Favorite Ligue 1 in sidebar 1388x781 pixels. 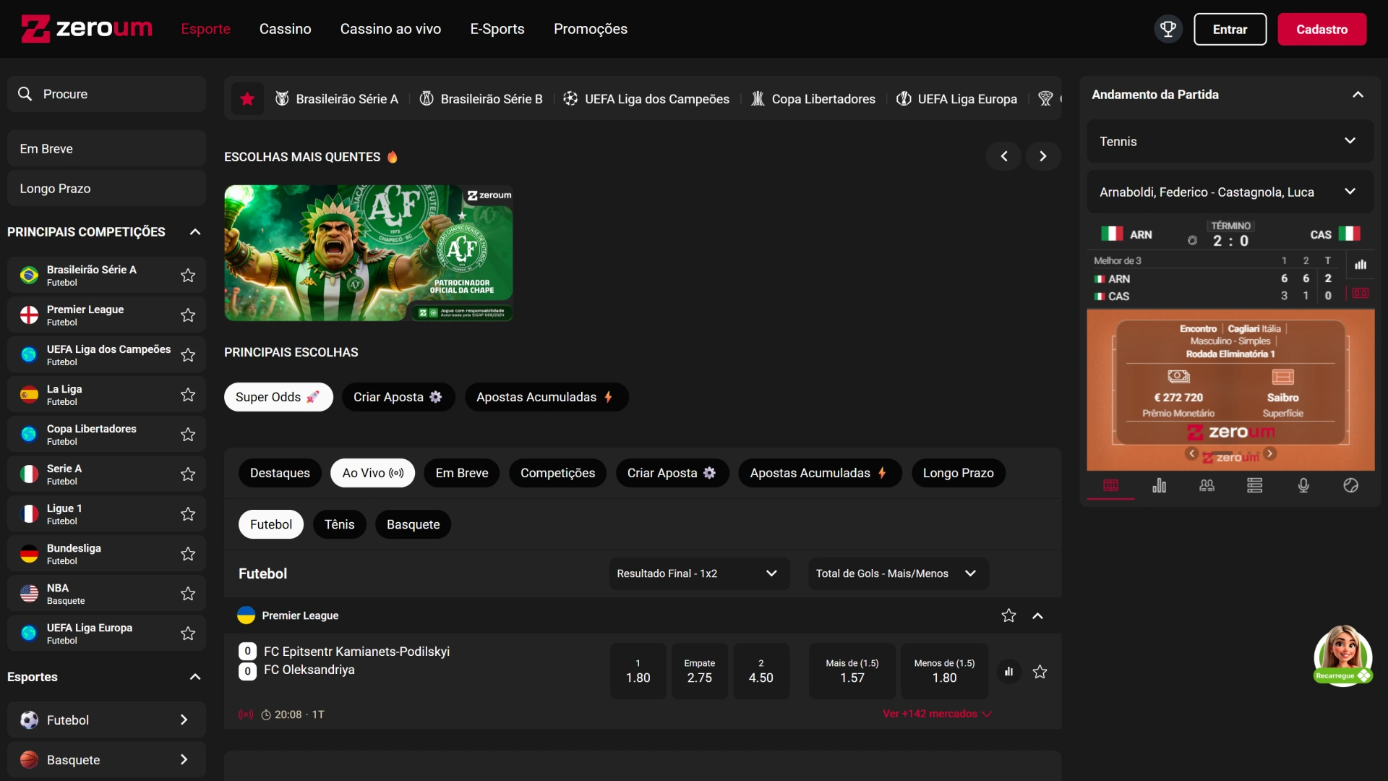point(188,514)
